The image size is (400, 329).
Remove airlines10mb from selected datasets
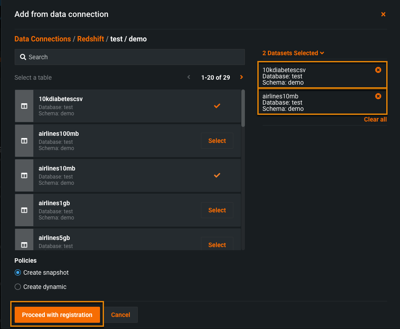378,96
